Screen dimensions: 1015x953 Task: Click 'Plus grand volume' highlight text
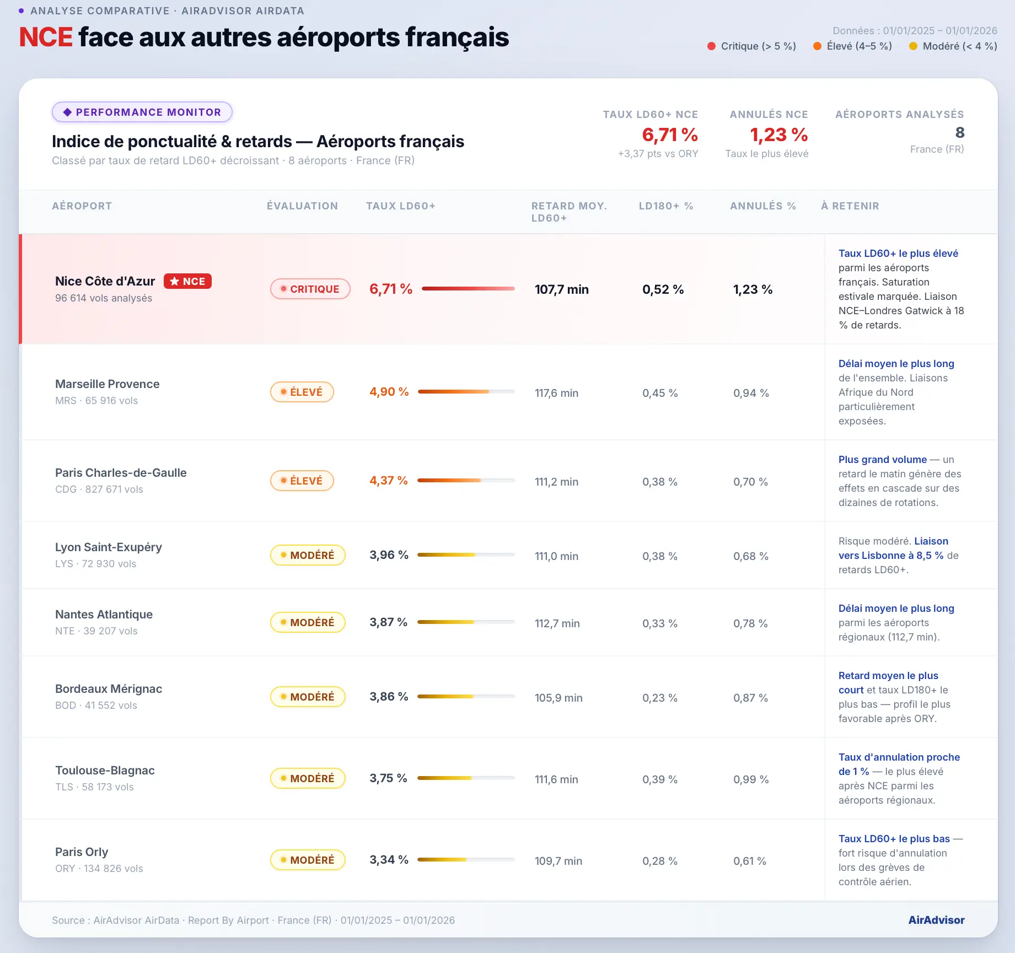pos(883,460)
